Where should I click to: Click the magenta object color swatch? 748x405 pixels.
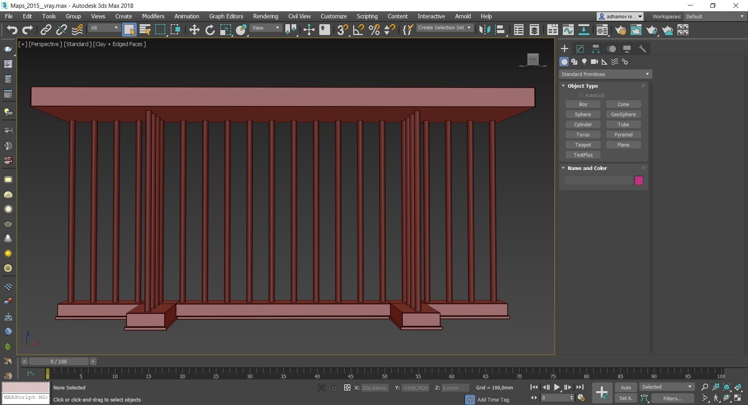pos(638,180)
